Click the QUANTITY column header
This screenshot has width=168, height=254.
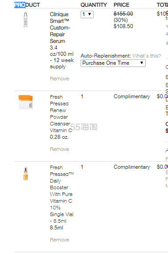coord(94,5)
